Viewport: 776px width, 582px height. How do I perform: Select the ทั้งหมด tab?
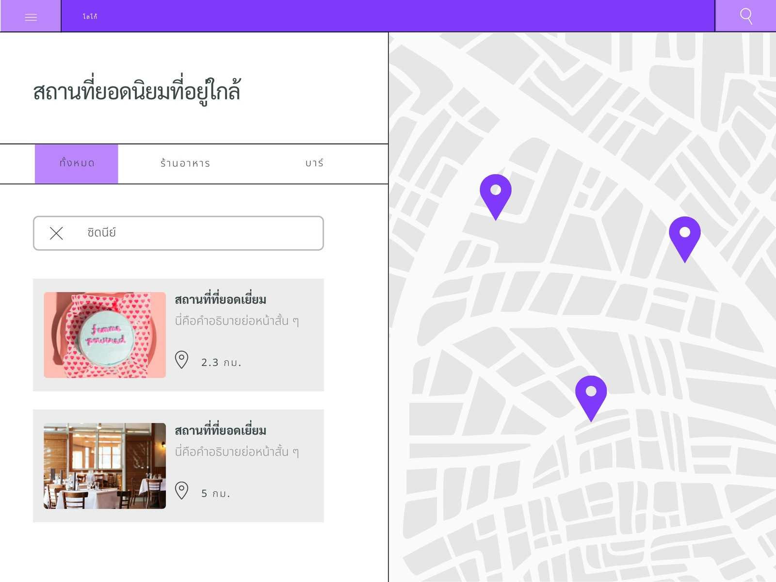coord(77,163)
